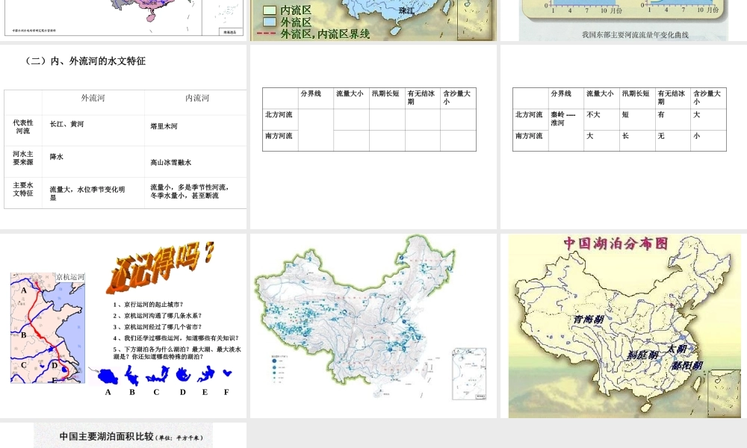Open the 中国主要湖泊面积比较 slide
The image size is (747, 448).
pyautogui.click(x=123, y=435)
